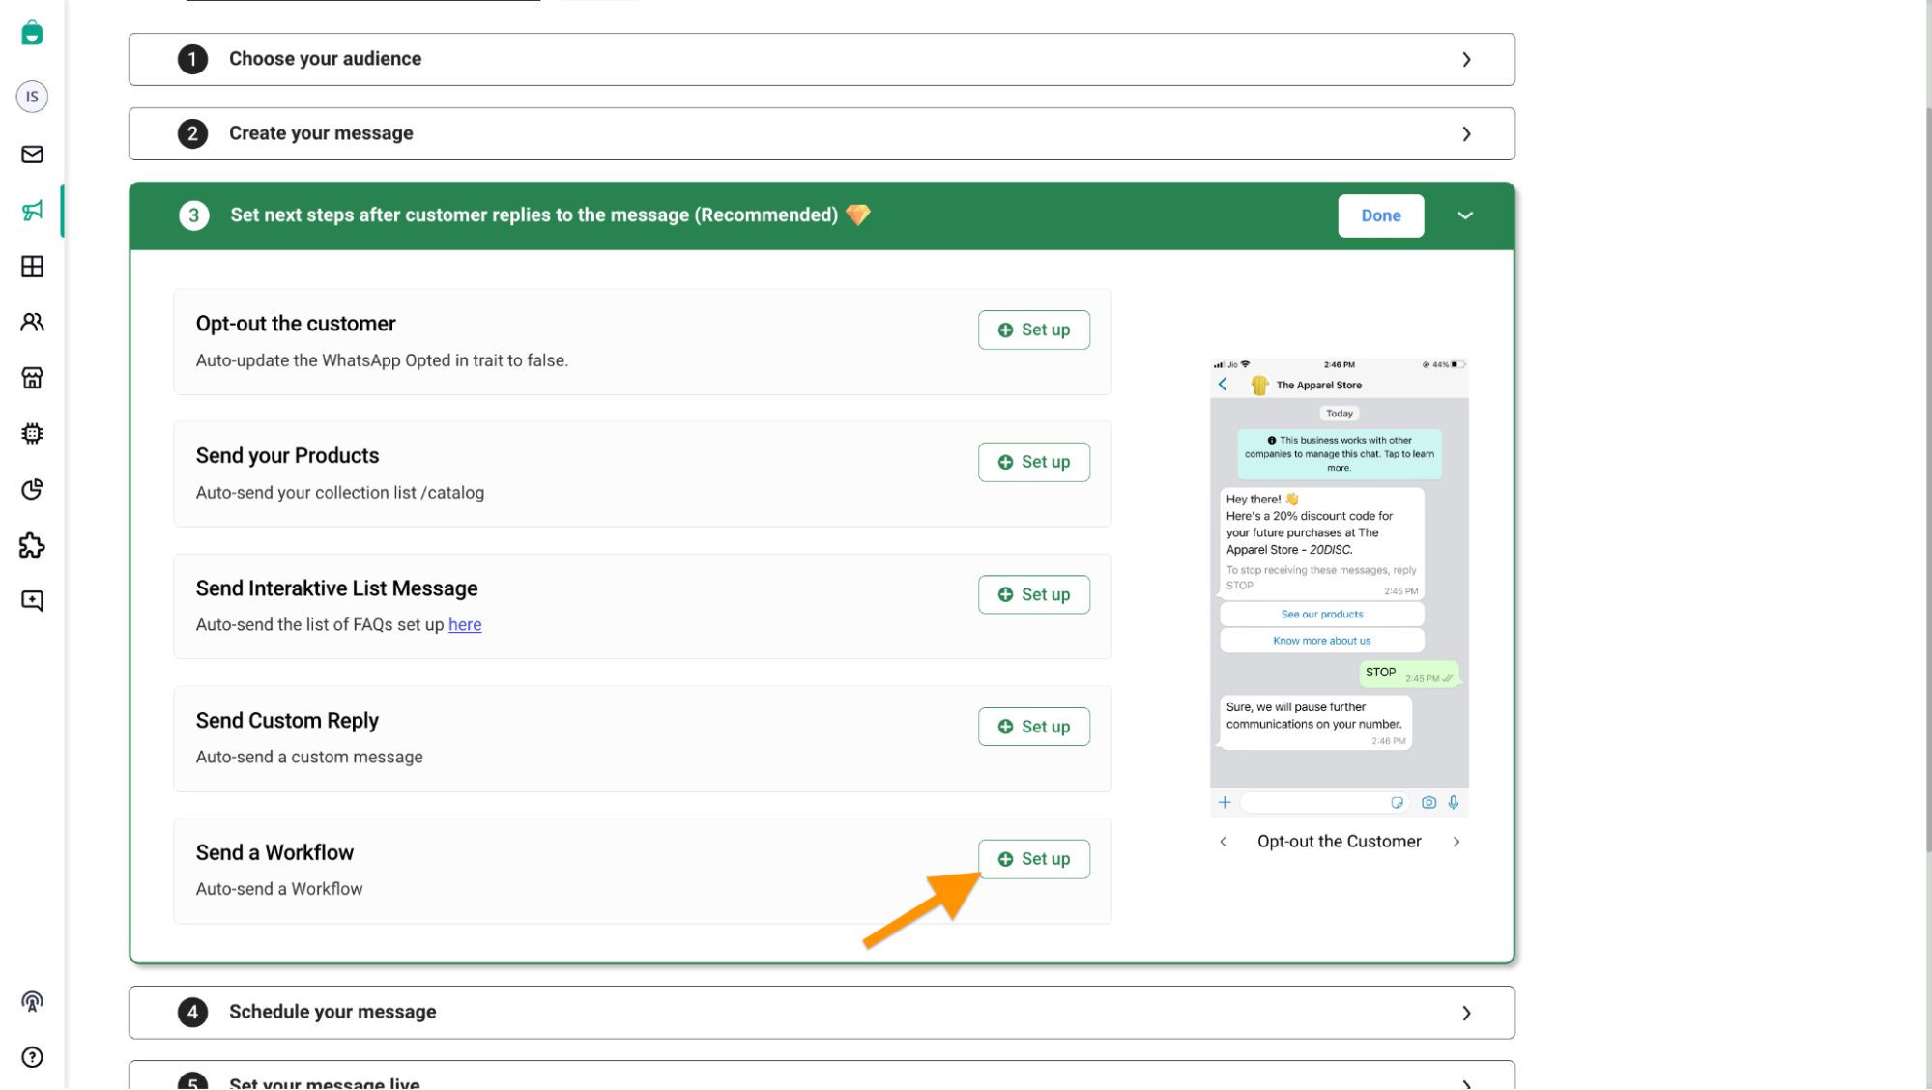This screenshot has width=1932, height=1090.
Task: Click the right arrow beside Opt-out the Customer preview
Action: click(x=1456, y=841)
